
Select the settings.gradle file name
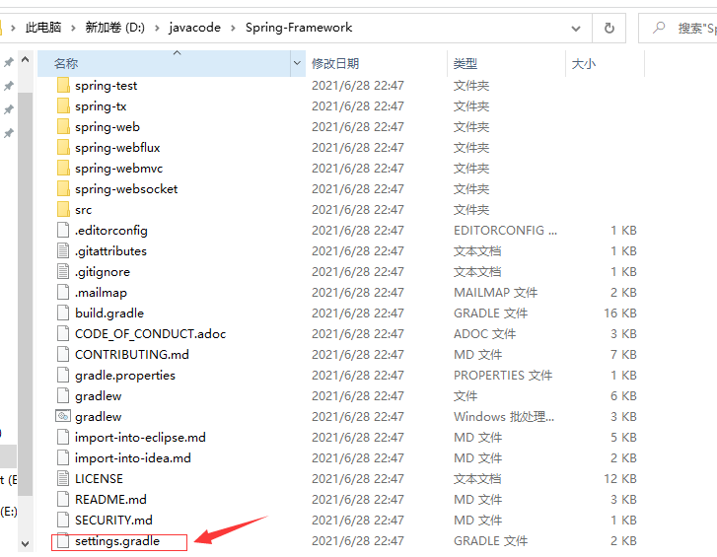(x=117, y=541)
